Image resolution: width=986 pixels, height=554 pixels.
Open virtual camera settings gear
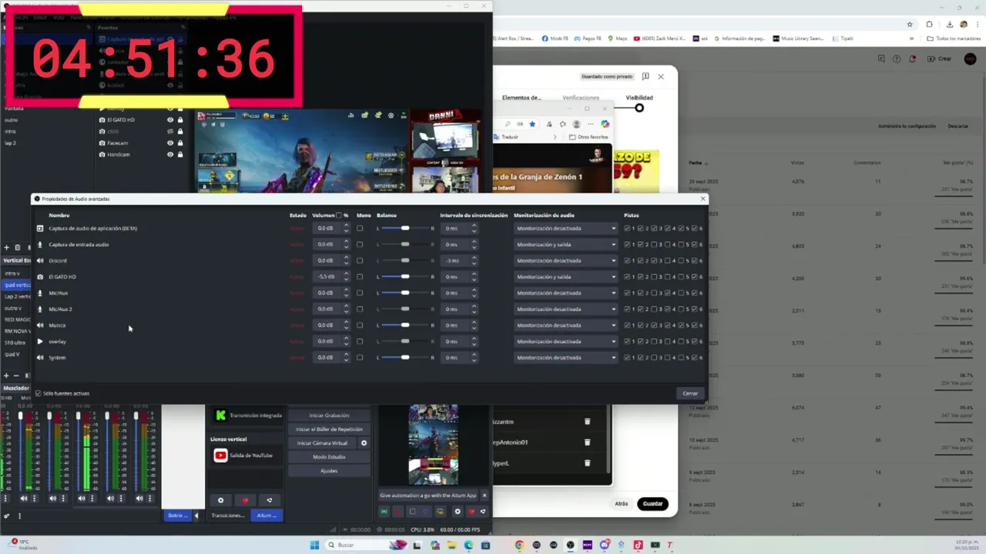coord(364,443)
